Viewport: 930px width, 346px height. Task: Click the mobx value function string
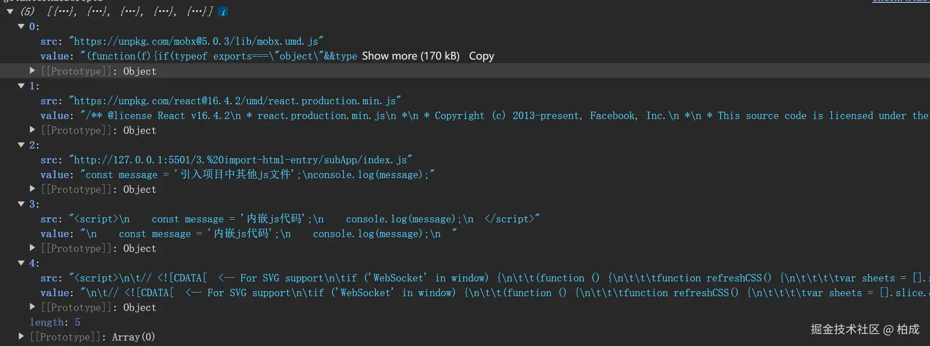point(218,56)
